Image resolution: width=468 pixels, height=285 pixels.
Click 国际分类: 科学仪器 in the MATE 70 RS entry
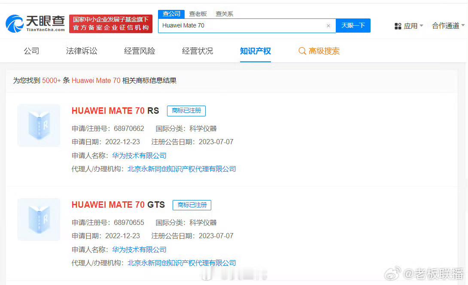[x=186, y=129]
